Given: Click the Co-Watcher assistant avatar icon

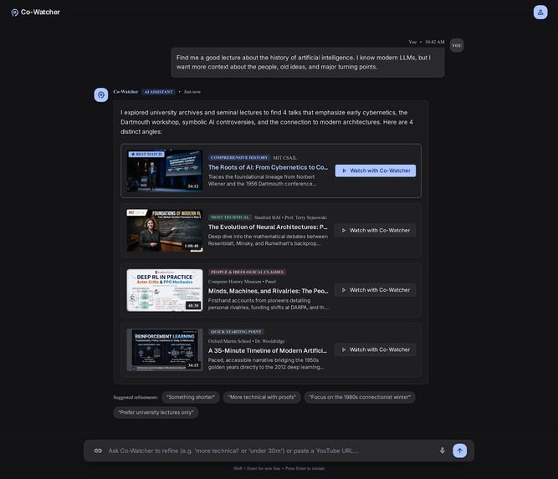Looking at the screenshot, I should coord(101,95).
